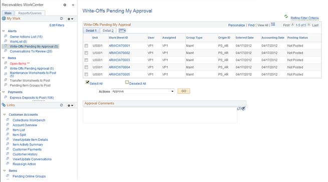The height and width of the screenshot is (182, 328).
Task: Switch to the Main tab
Action: click(8, 13)
